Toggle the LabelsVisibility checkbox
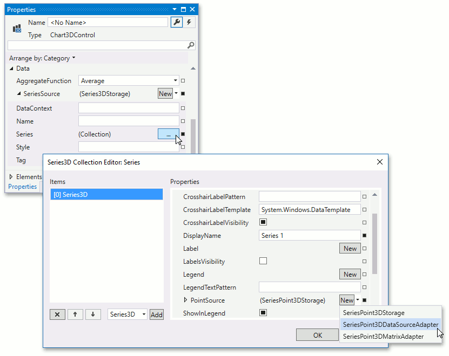Screen dimensions: 449x356 click(263, 261)
